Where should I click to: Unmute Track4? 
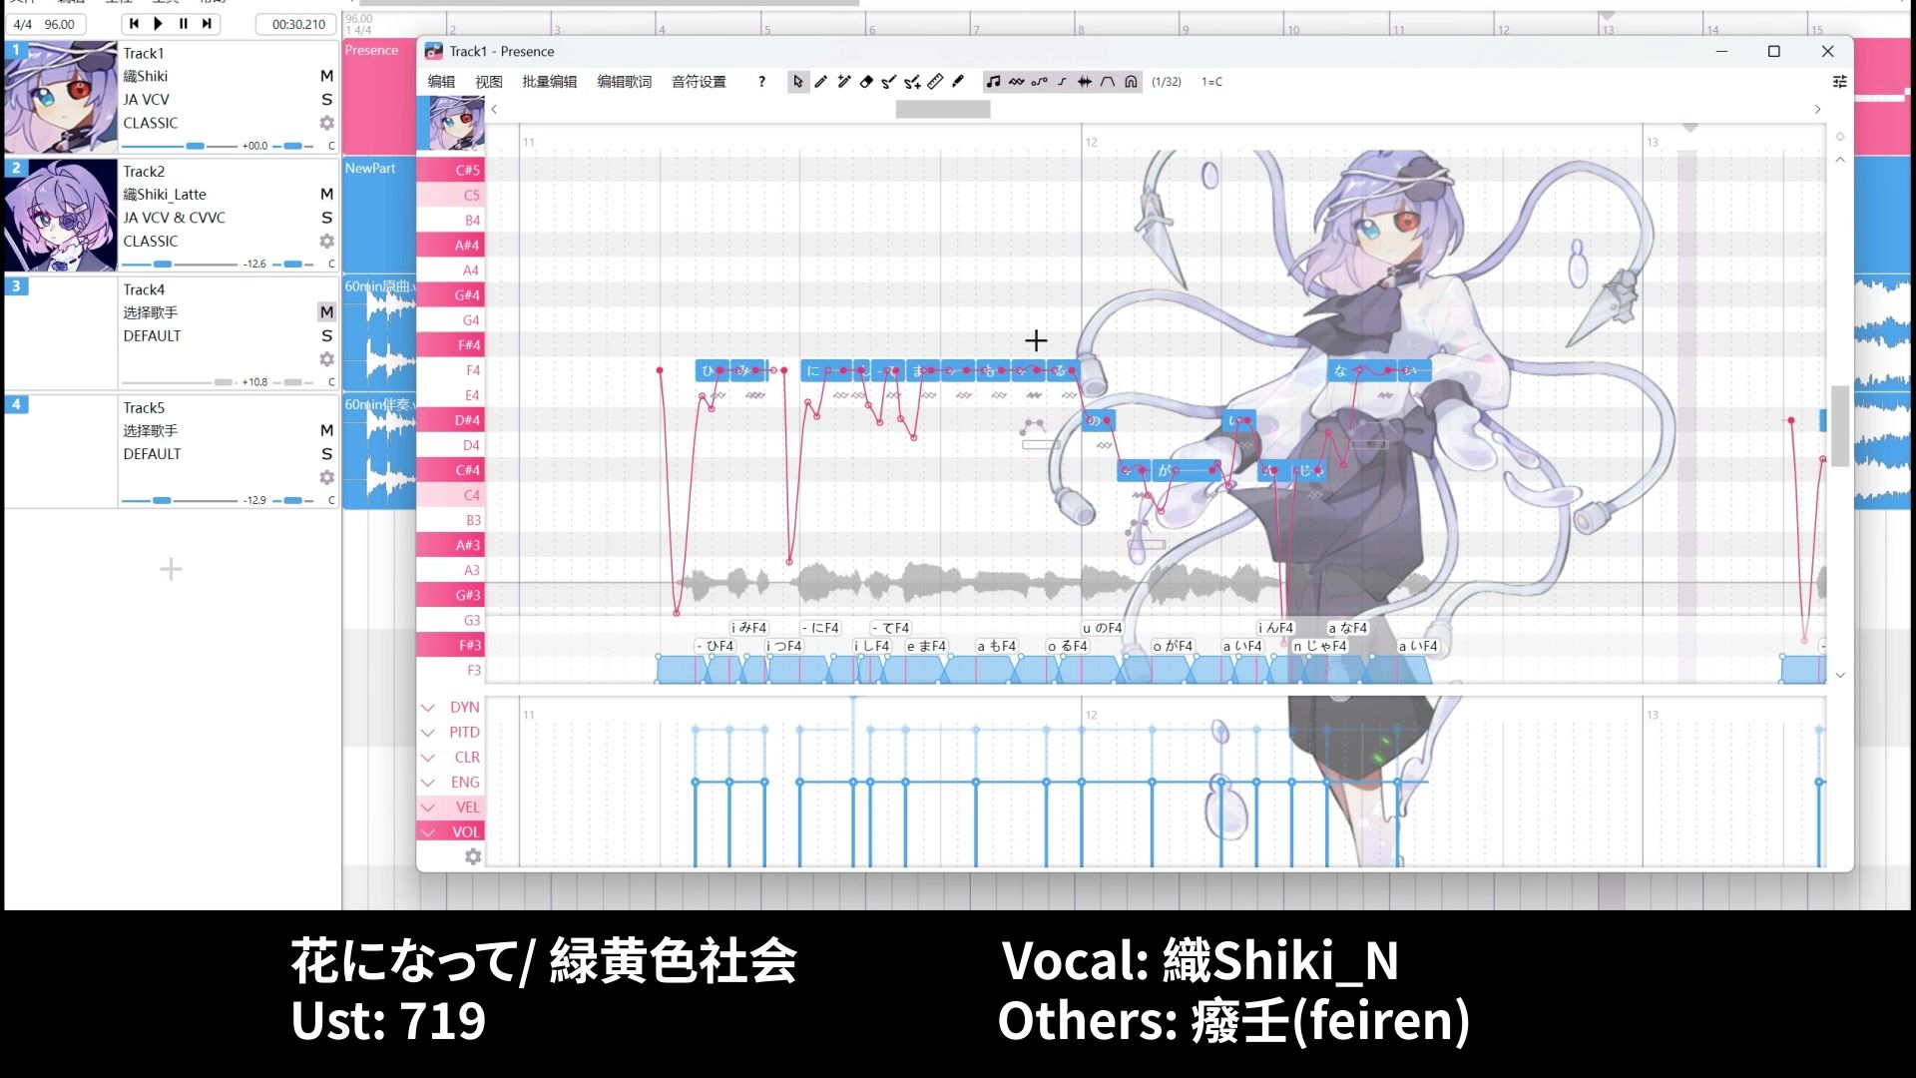coord(326,312)
